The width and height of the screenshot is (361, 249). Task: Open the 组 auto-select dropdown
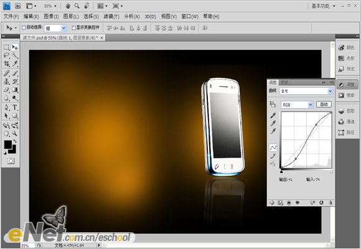(55, 28)
